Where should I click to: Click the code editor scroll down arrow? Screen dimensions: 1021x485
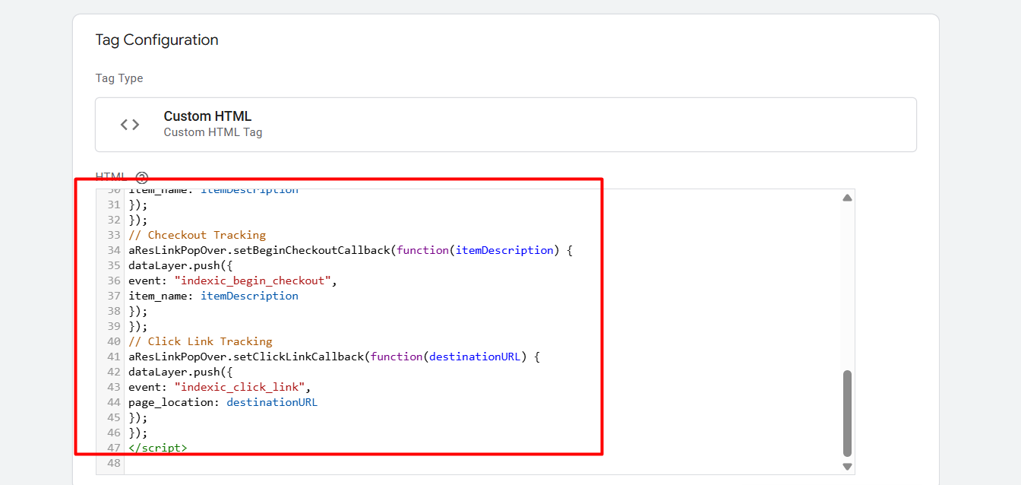click(847, 466)
